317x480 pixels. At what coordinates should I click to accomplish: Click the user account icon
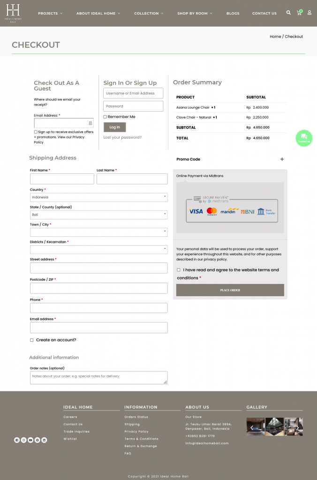pos(309,13)
